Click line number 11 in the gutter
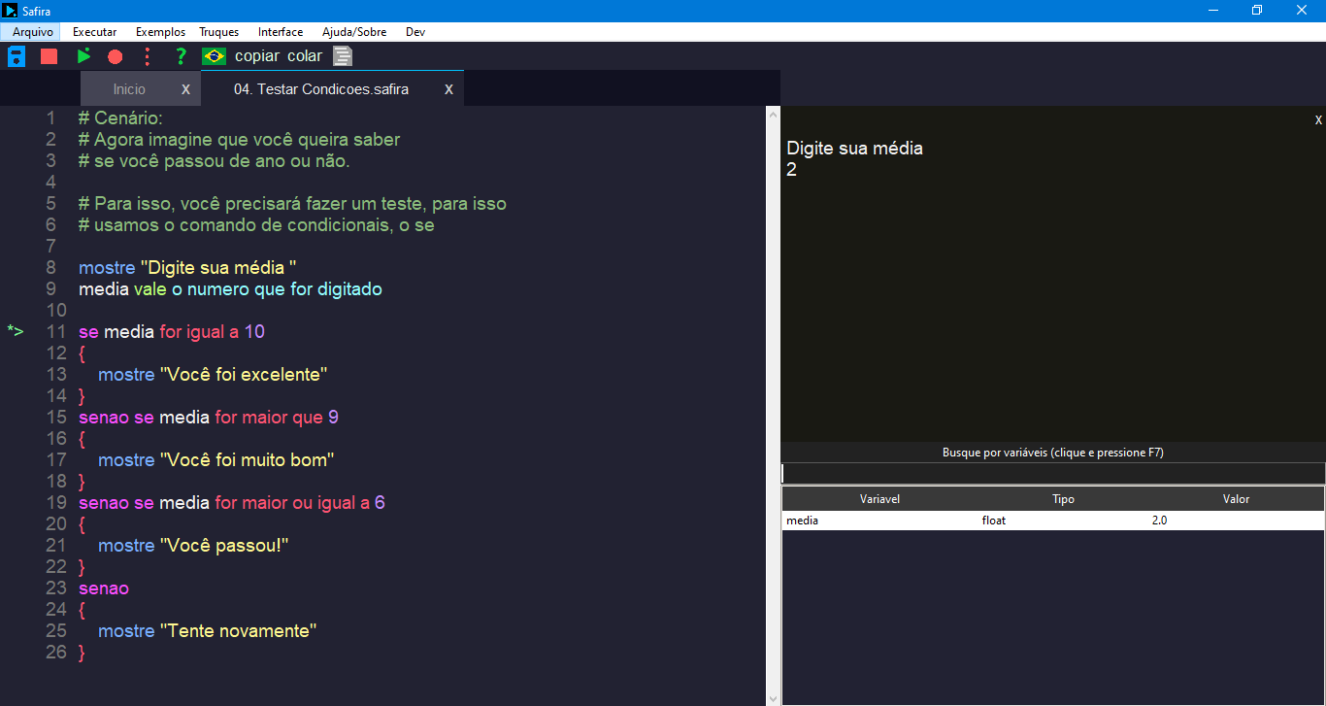 (x=56, y=332)
